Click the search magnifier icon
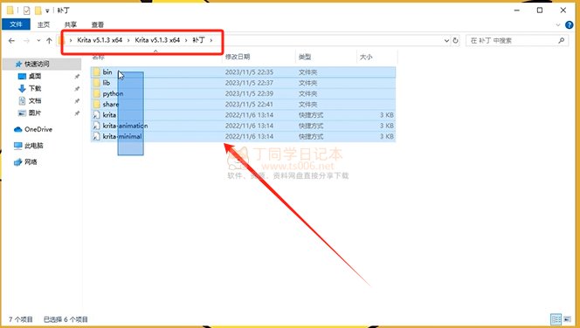Screen dimensions: 580x328 tap(561, 41)
